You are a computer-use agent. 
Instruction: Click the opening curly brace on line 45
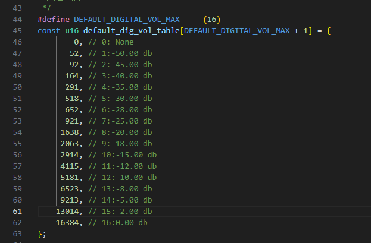pos(328,31)
